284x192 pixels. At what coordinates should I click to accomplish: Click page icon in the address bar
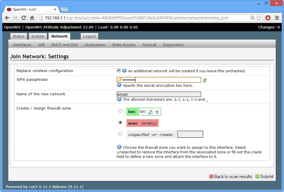pos(41,18)
